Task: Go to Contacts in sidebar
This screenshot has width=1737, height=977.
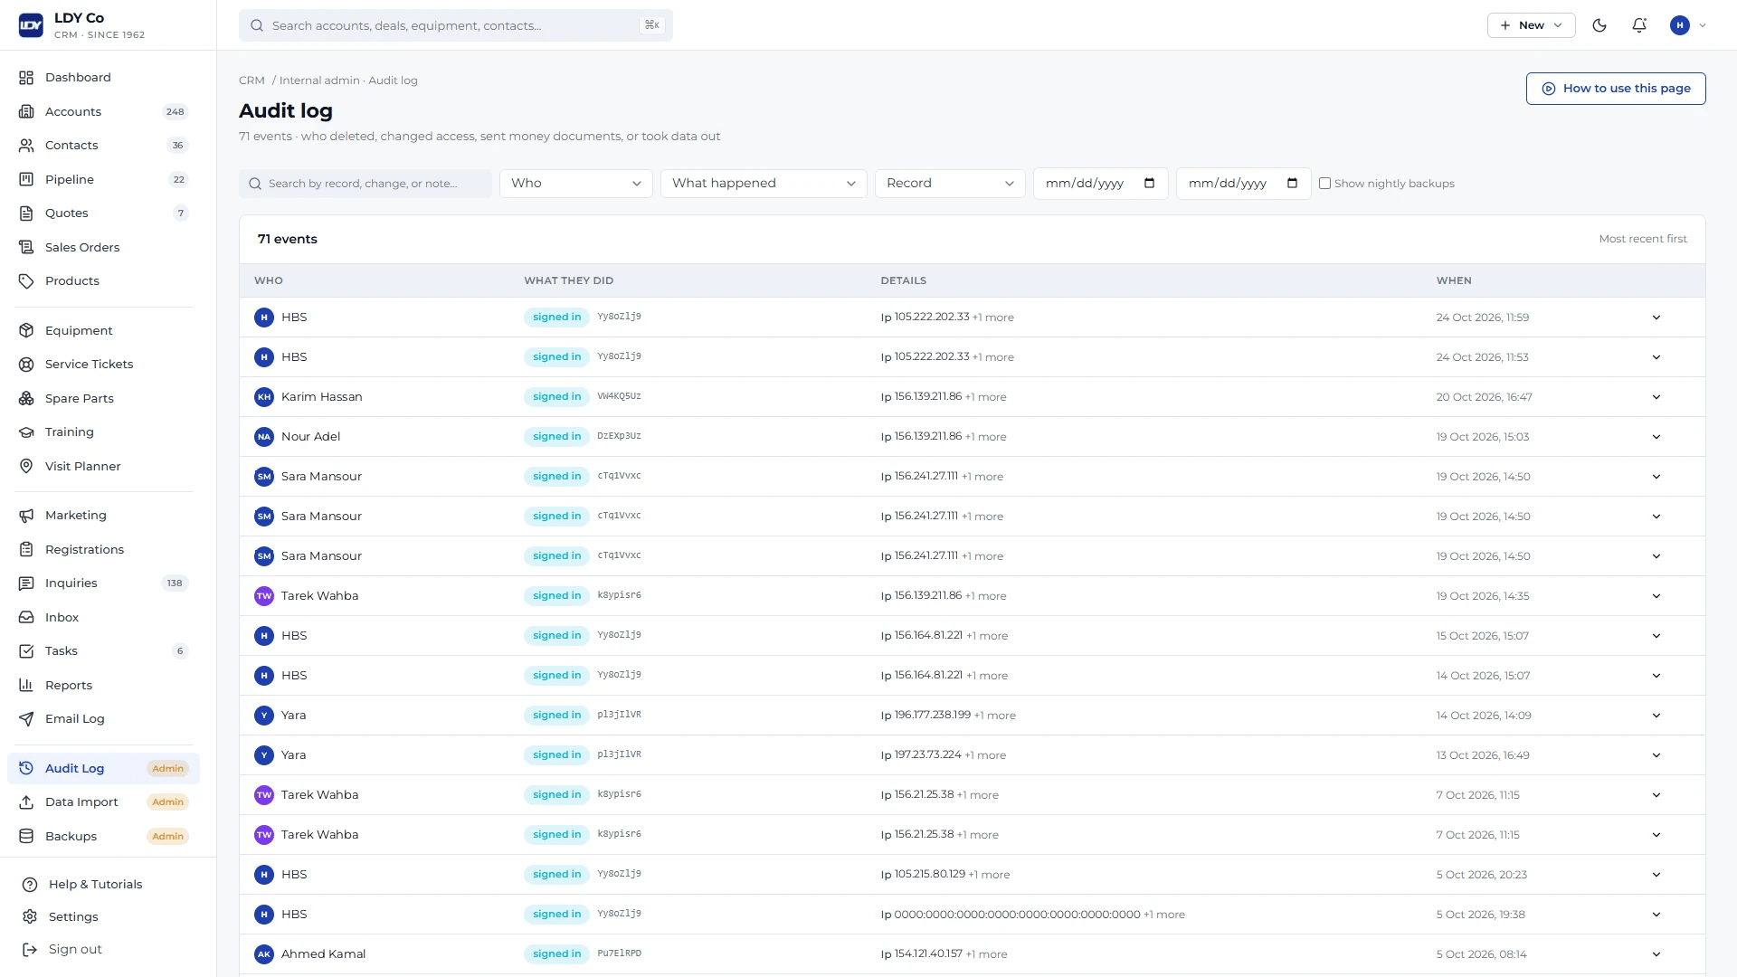Action: click(103, 146)
